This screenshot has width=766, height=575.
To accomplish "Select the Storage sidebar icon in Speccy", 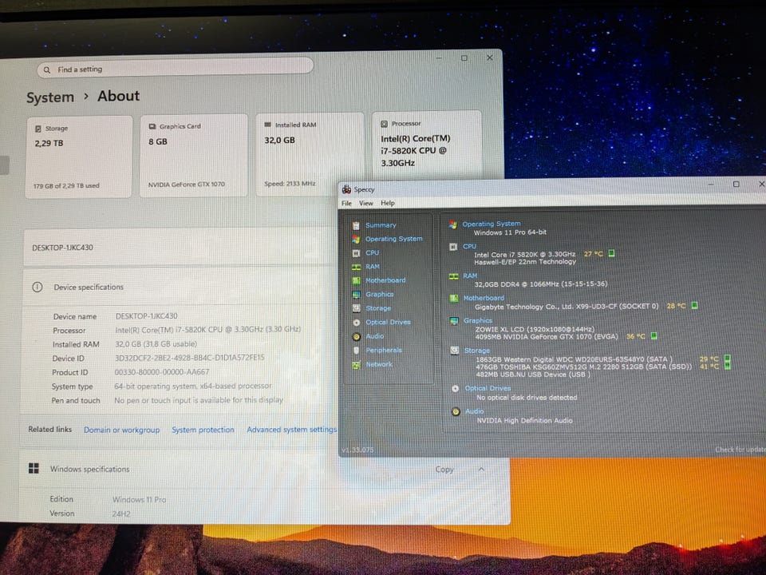I will tap(357, 308).
